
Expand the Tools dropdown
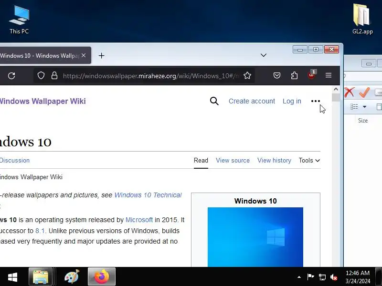click(x=309, y=161)
